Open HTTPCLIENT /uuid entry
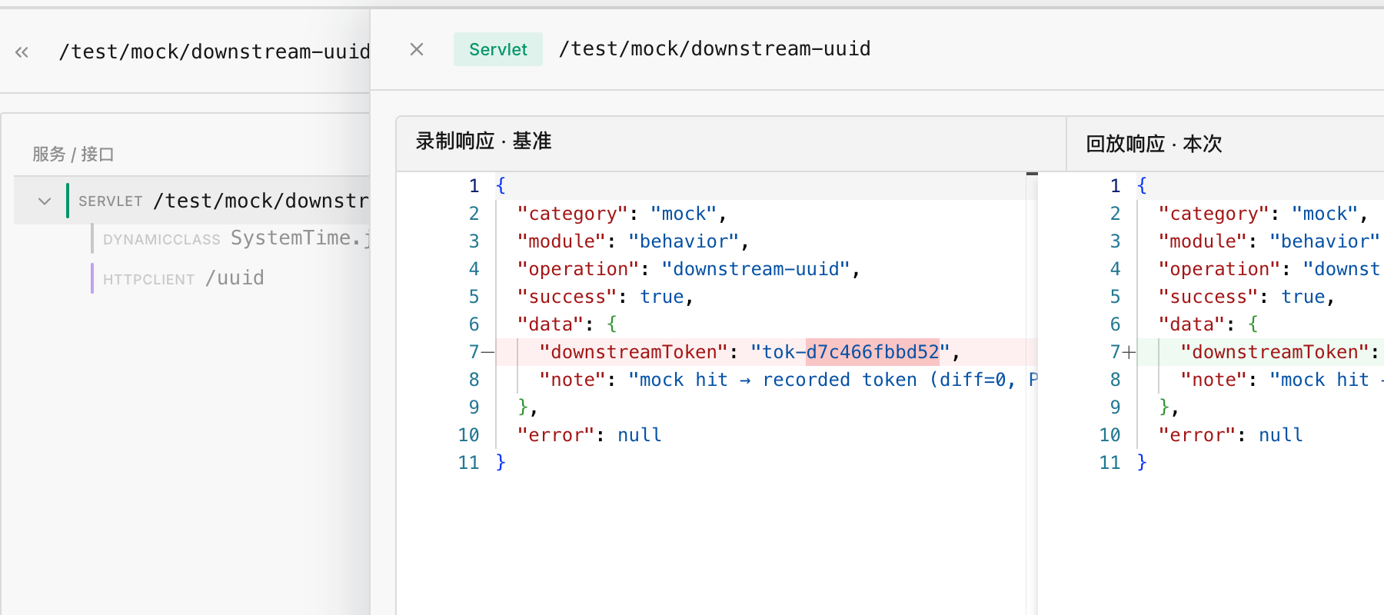This screenshot has height=615, width=1384. (x=184, y=278)
